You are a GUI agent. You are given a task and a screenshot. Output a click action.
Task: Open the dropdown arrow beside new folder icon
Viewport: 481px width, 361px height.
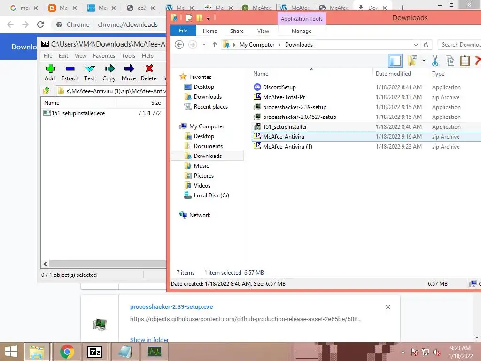click(424, 61)
